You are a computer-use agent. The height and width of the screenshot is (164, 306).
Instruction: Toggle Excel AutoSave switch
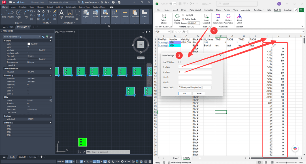173,4
